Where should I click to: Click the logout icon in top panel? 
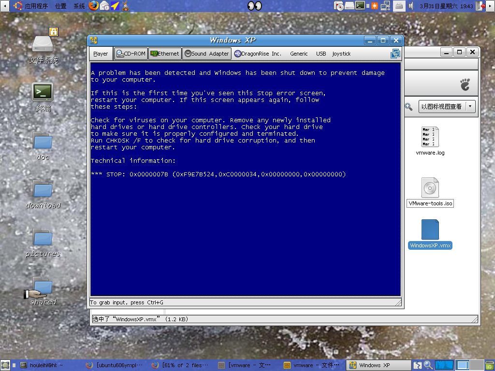coord(480,6)
